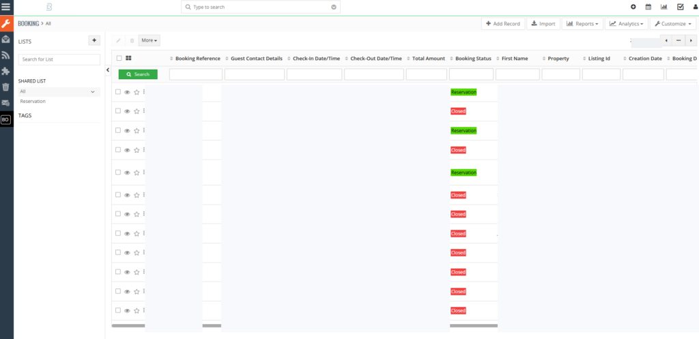
Task: Open the hamburger main menu
Action: click(x=6, y=7)
